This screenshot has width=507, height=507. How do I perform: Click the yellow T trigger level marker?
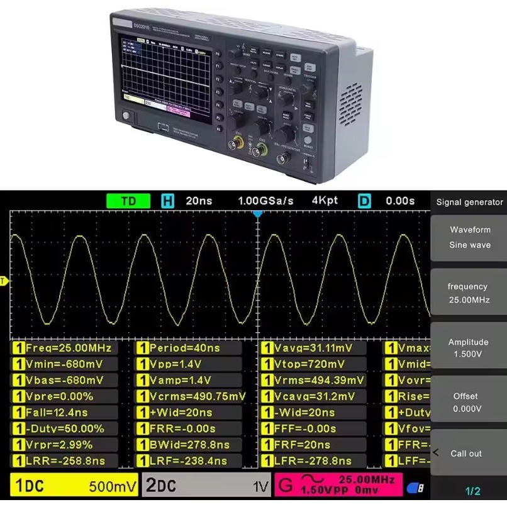coord(4,281)
